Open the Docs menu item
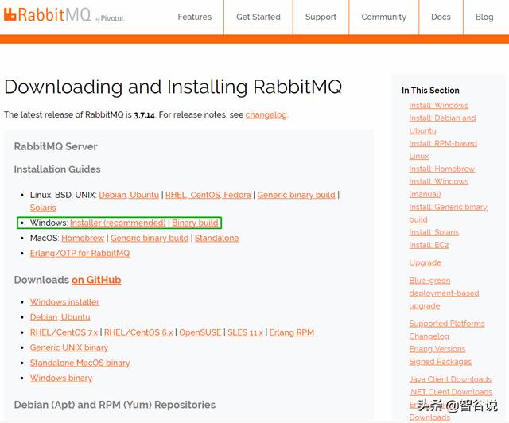The image size is (509, 423). pyautogui.click(x=441, y=17)
